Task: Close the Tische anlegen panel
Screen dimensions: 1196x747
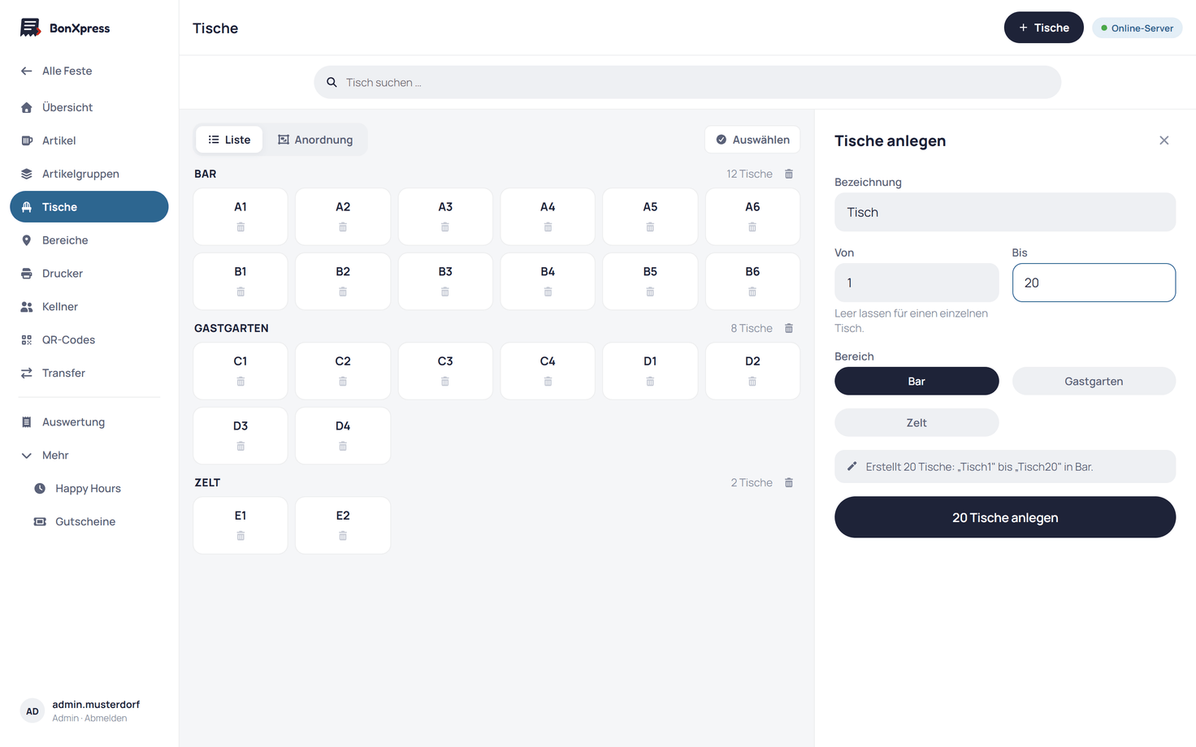Action: pyautogui.click(x=1164, y=140)
